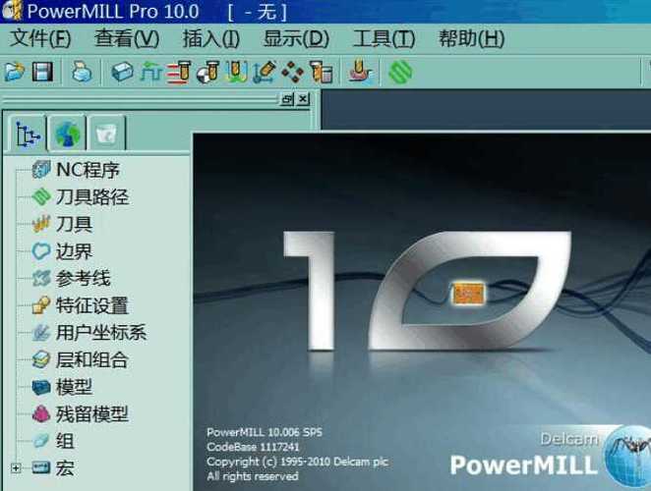
Task: Select 参考线 in the explorer tree
Action: coord(83,278)
